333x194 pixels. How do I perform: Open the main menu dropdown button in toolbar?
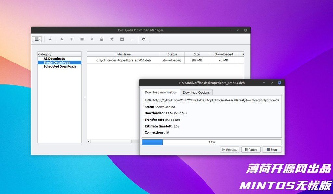37,39
